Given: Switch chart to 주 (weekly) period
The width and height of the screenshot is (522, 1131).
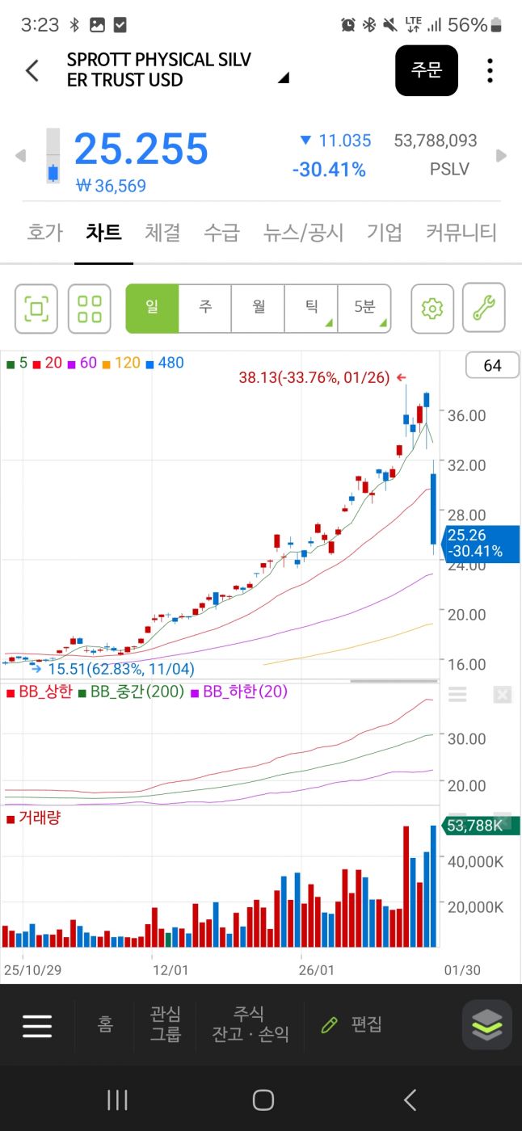Looking at the screenshot, I should (x=205, y=308).
